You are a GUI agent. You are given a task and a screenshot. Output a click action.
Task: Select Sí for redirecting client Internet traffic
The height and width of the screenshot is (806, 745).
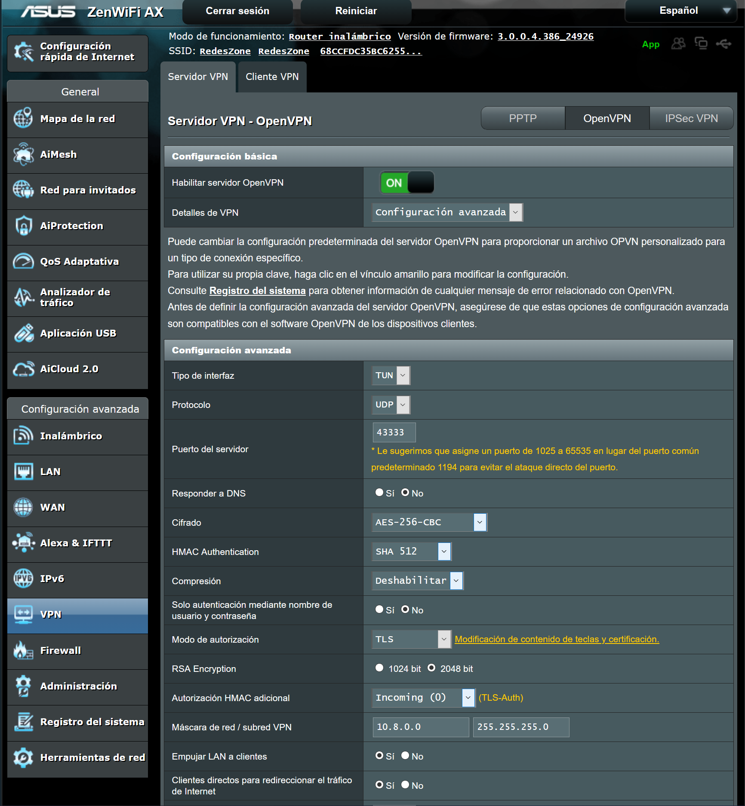click(379, 785)
